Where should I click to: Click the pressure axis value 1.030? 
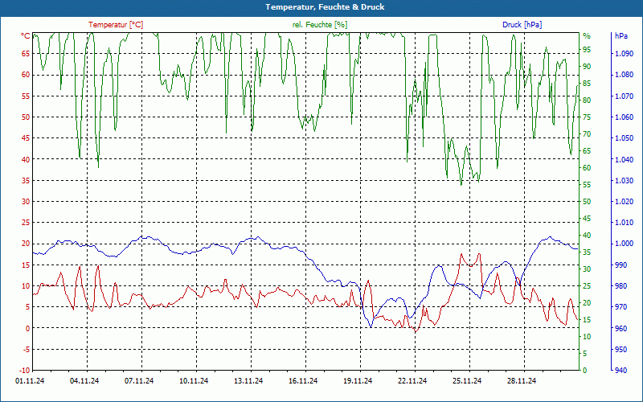pyautogui.click(x=624, y=180)
